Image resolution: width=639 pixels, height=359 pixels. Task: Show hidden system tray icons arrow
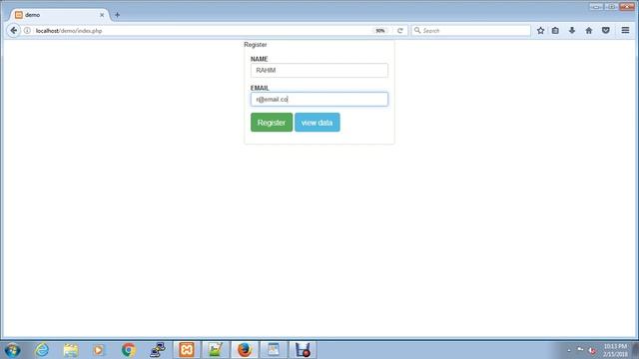(x=569, y=350)
